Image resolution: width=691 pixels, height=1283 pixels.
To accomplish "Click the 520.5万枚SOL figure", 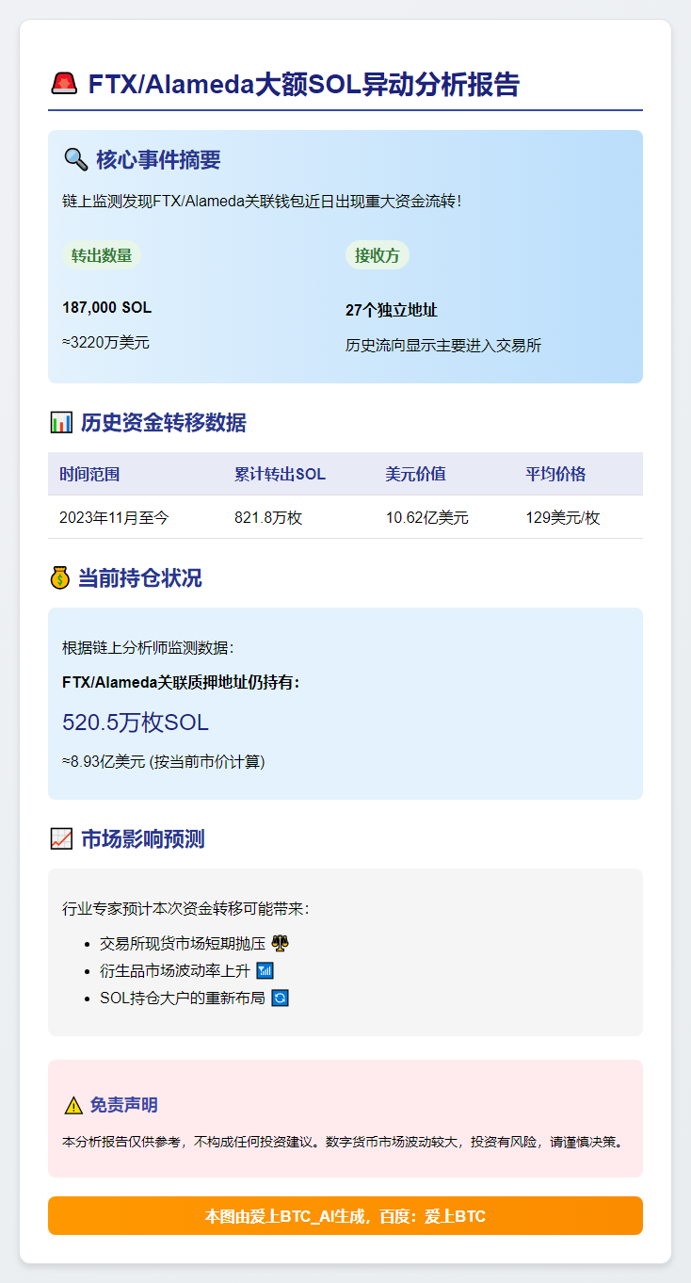I will pos(136,723).
